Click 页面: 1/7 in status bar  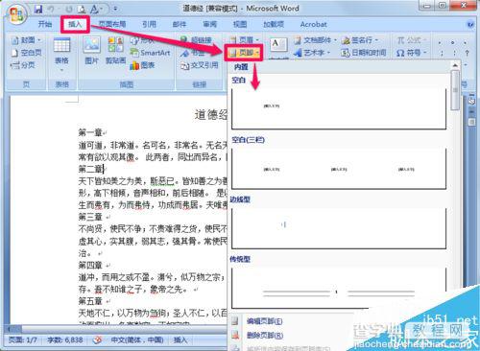[22, 340]
